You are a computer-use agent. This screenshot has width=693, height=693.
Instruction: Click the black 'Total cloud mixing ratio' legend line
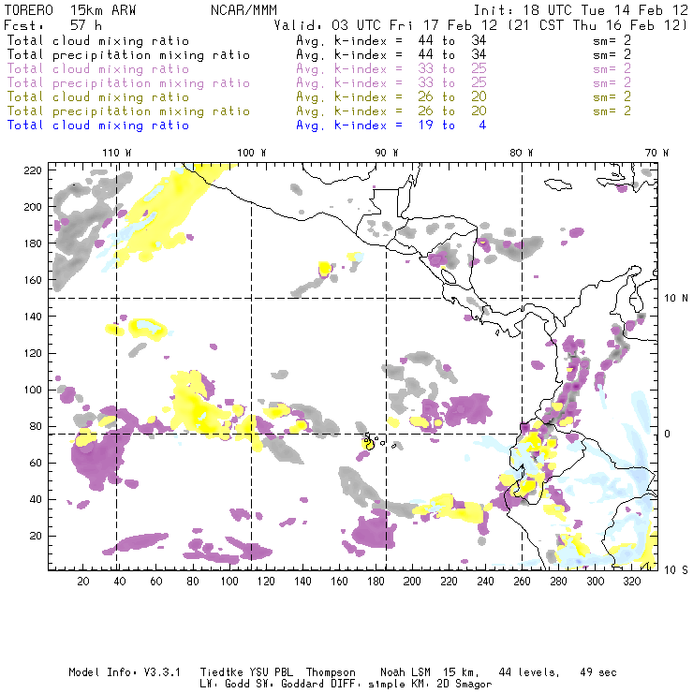98,41
